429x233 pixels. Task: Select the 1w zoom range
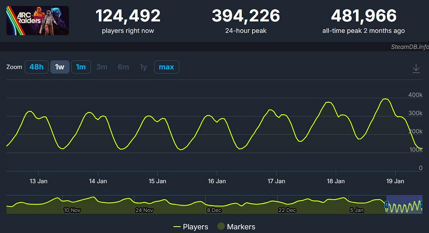pyautogui.click(x=59, y=67)
